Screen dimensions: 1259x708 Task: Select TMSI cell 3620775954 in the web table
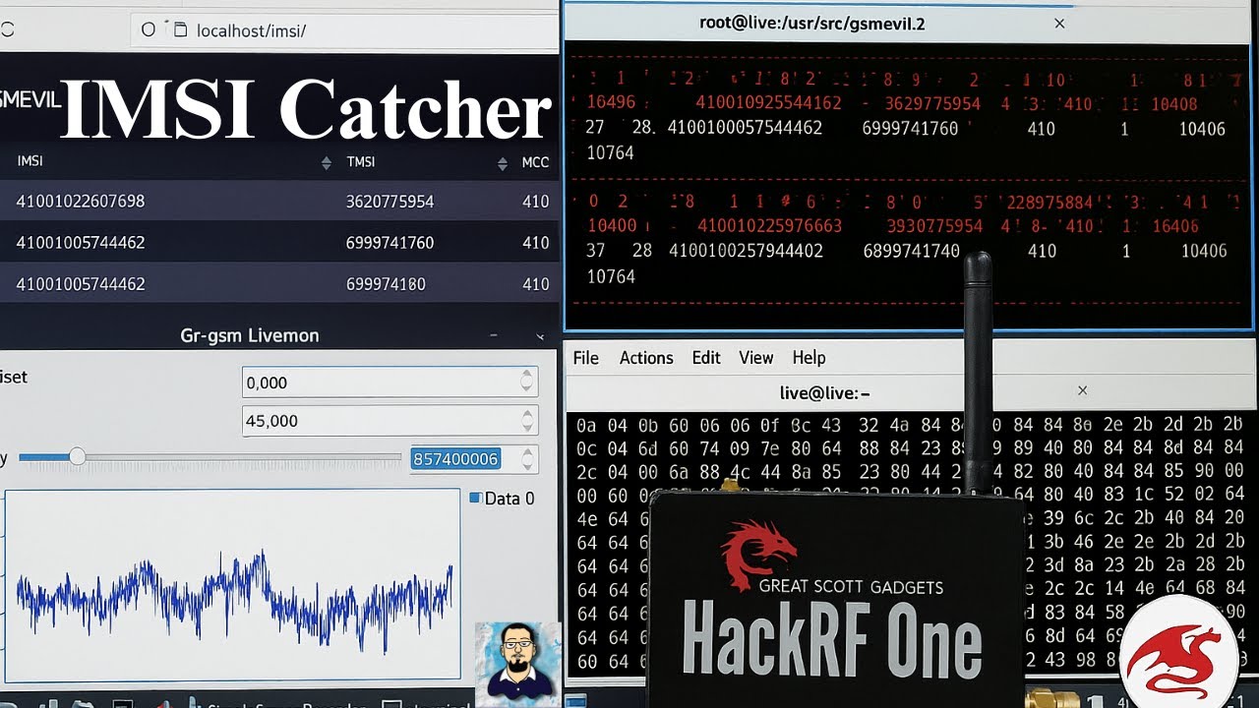tap(390, 202)
